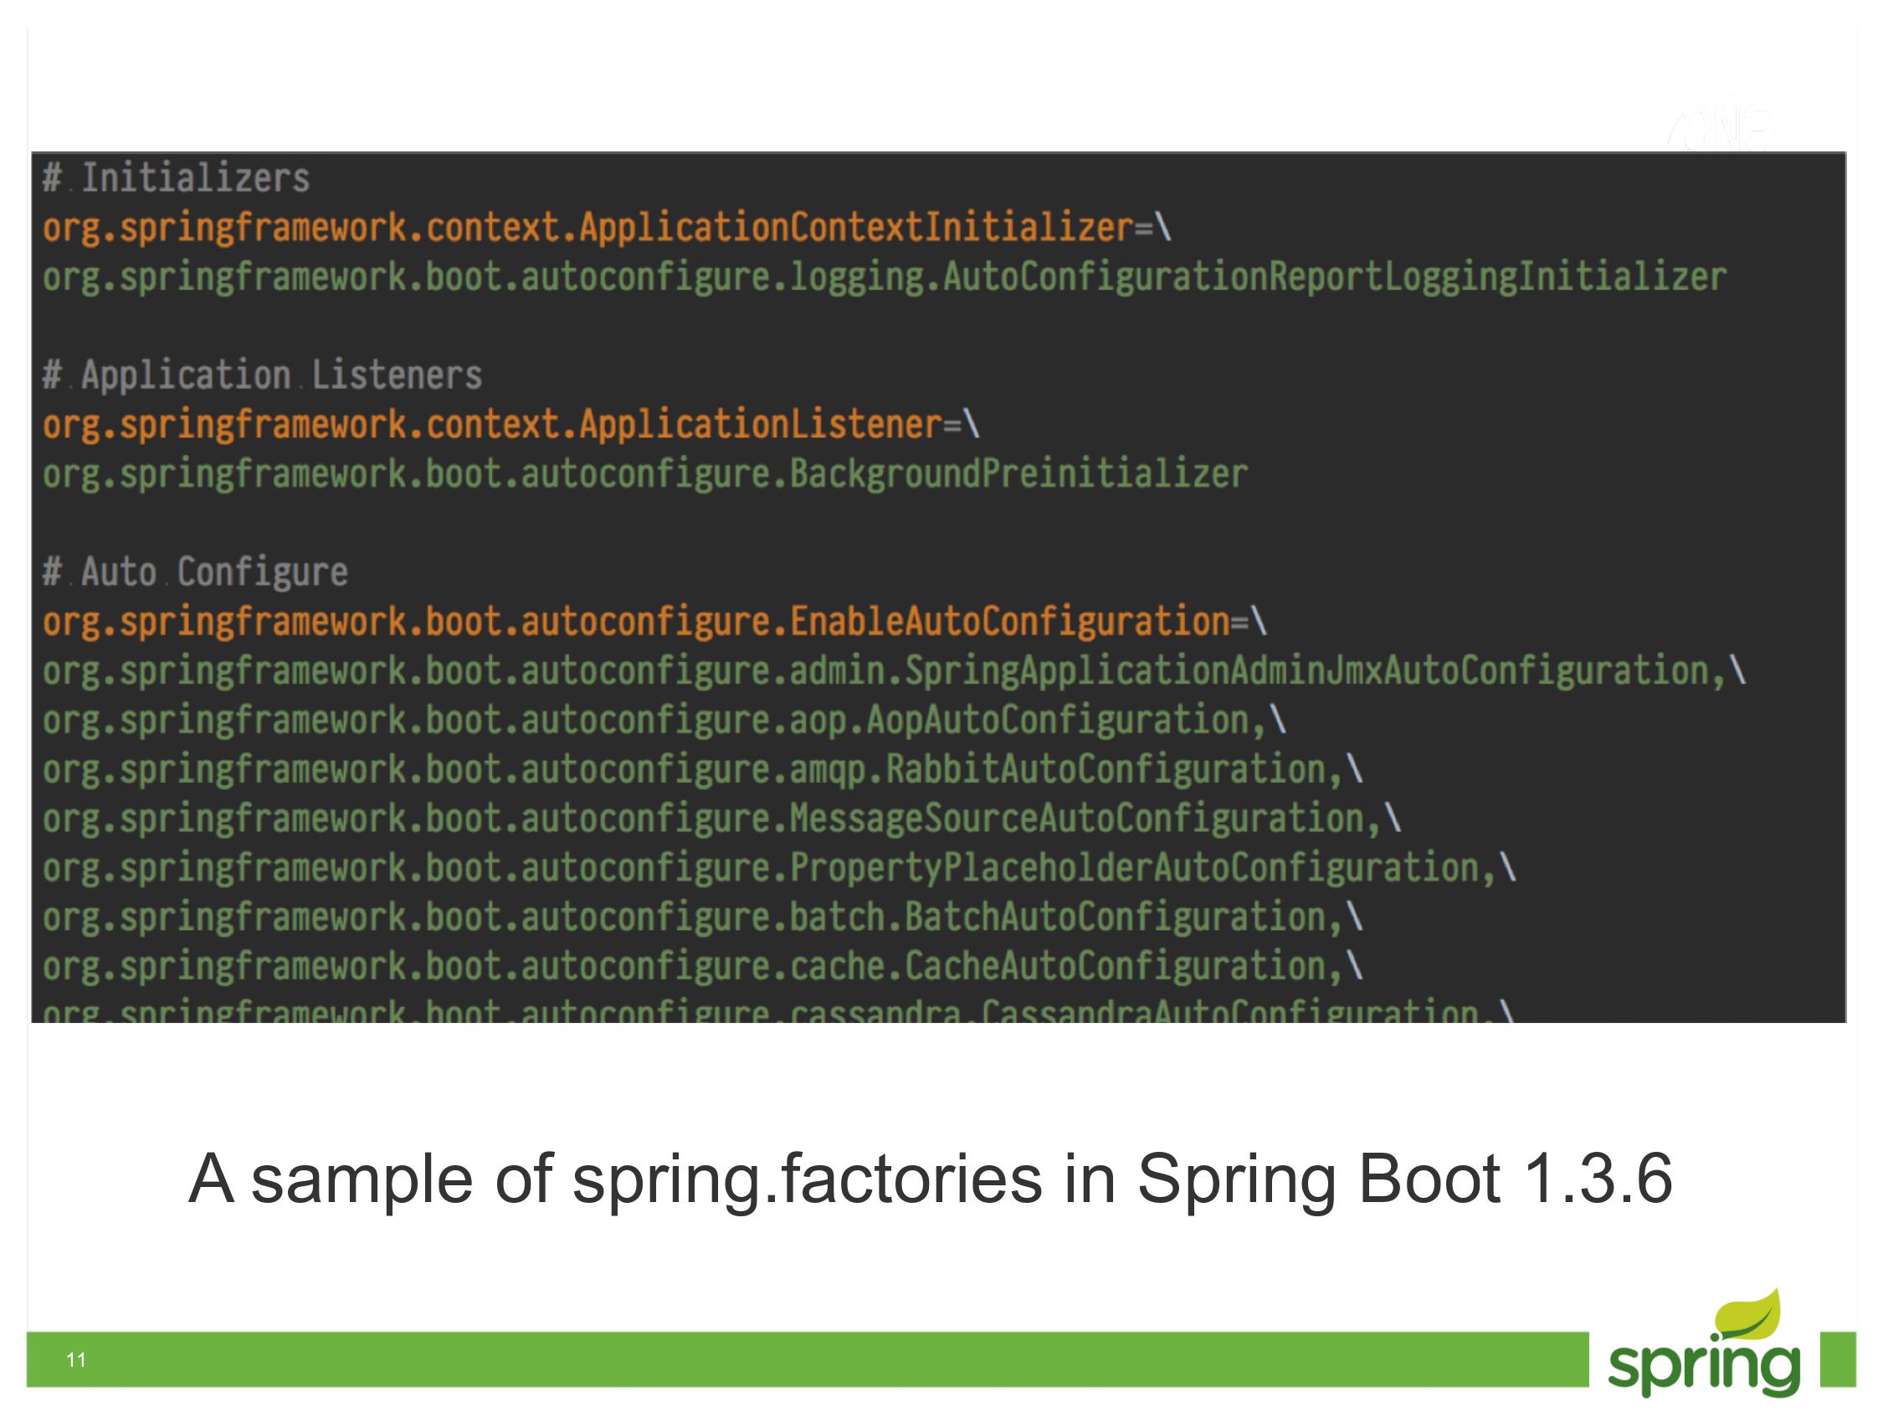
Task: Click the PropertyPlaceholderAutoConfiguration line
Action: [778, 868]
